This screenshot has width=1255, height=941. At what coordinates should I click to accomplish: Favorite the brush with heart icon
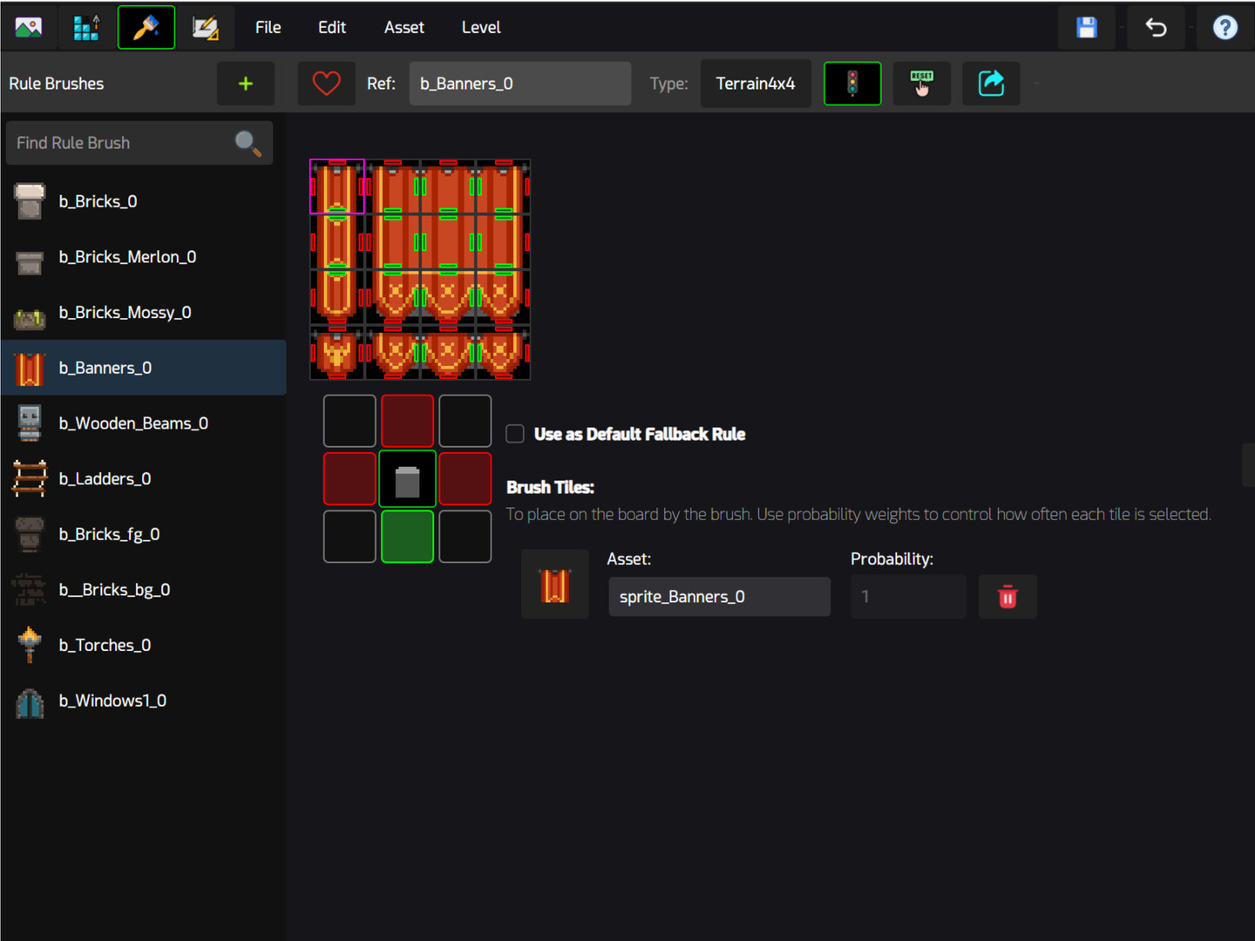point(326,84)
